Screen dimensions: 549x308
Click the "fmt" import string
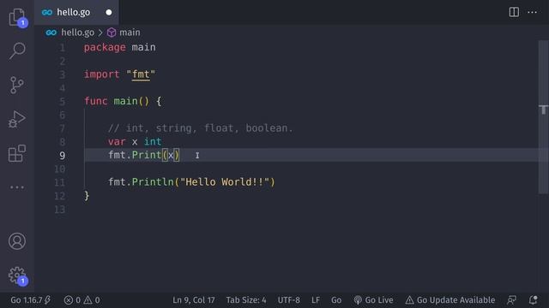141,74
